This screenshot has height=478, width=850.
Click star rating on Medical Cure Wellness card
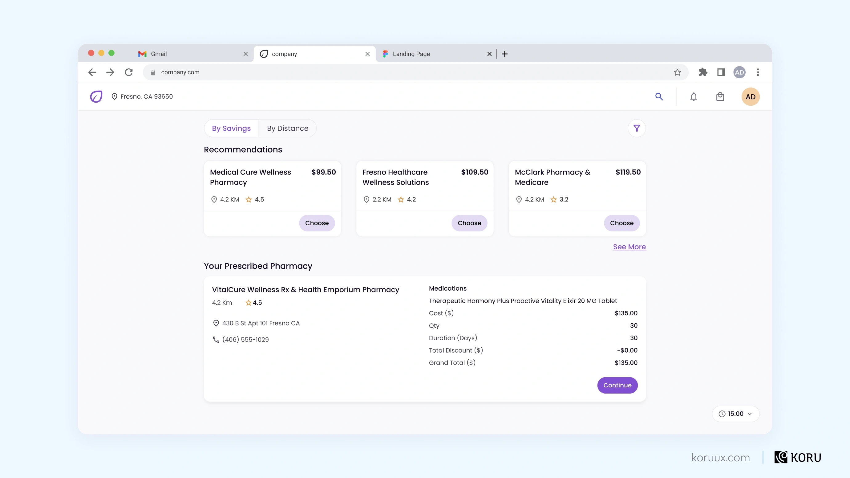click(x=254, y=199)
